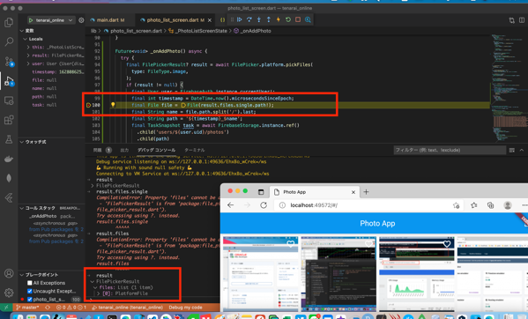Screen dimensions: 528x319
Task: Open the Remote Explorer view
Action: point(9,100)
